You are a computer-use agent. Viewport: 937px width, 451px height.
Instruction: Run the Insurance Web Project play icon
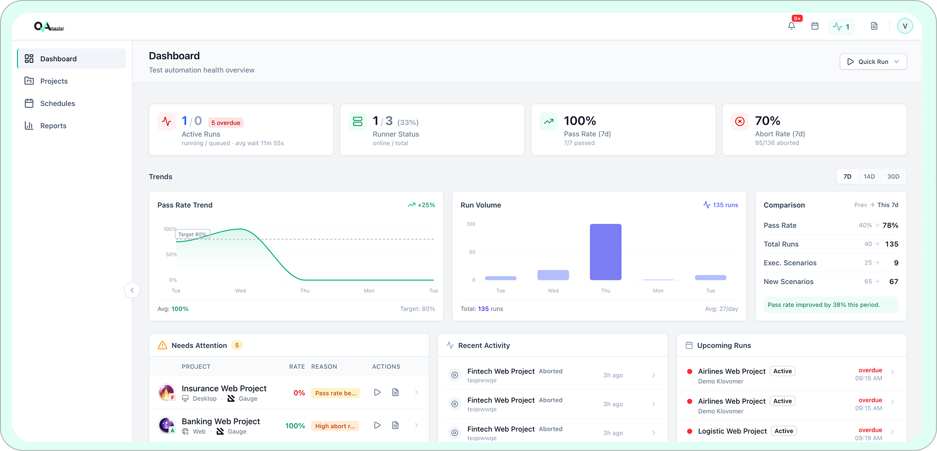coord(377,392)
